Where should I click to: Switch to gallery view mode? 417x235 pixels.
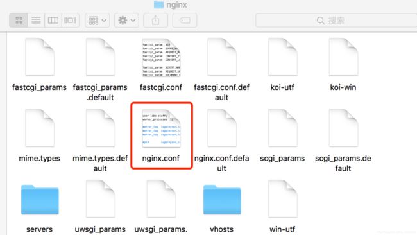point(70,21)
